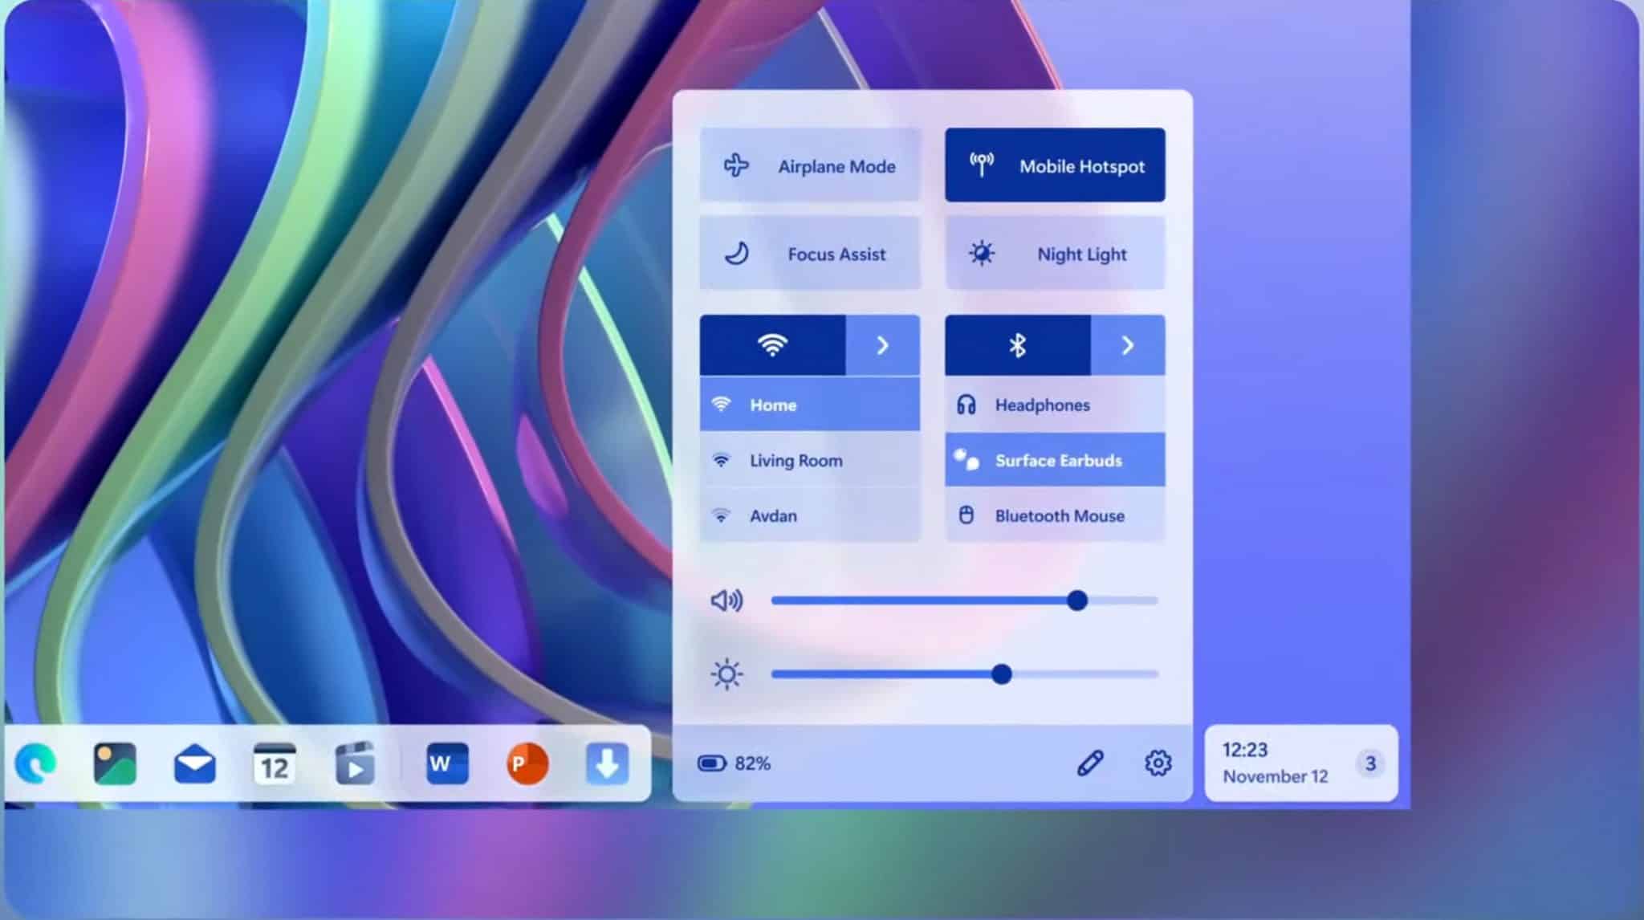
Task: Open the quick settings edit pencil
Action: pos(1091,763)
